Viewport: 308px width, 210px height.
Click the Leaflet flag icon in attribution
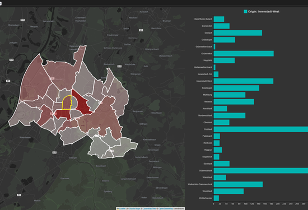point(118,208)
